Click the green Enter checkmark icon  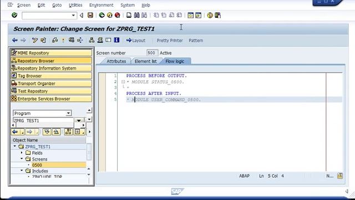(14, 15)
